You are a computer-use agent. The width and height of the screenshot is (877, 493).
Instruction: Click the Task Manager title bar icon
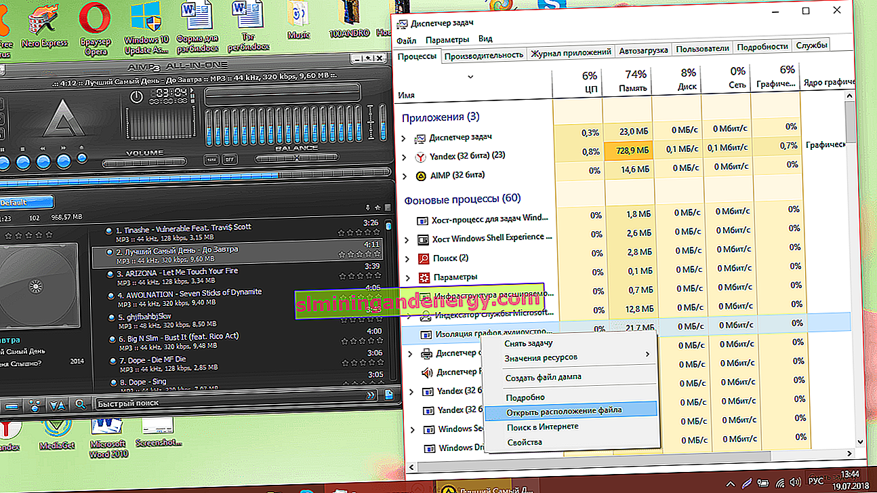401,24
